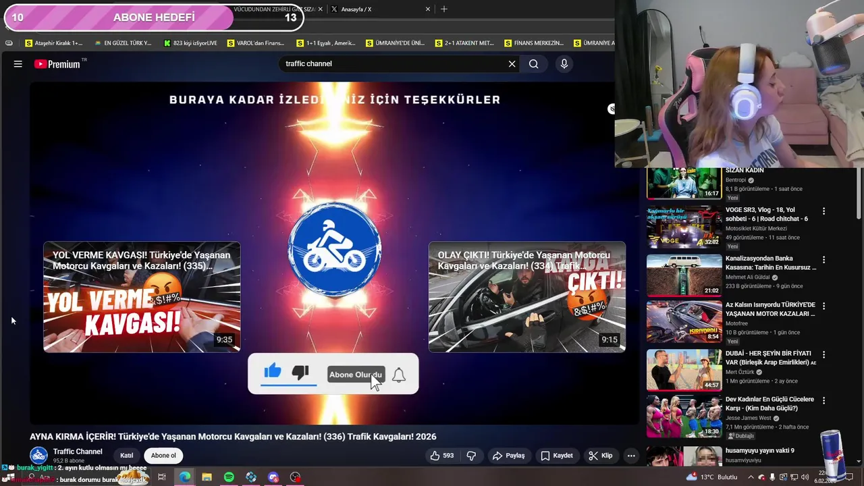Share the video via Paylaş
The height and width of the screenshot is (486, 864).
[508, 456]
